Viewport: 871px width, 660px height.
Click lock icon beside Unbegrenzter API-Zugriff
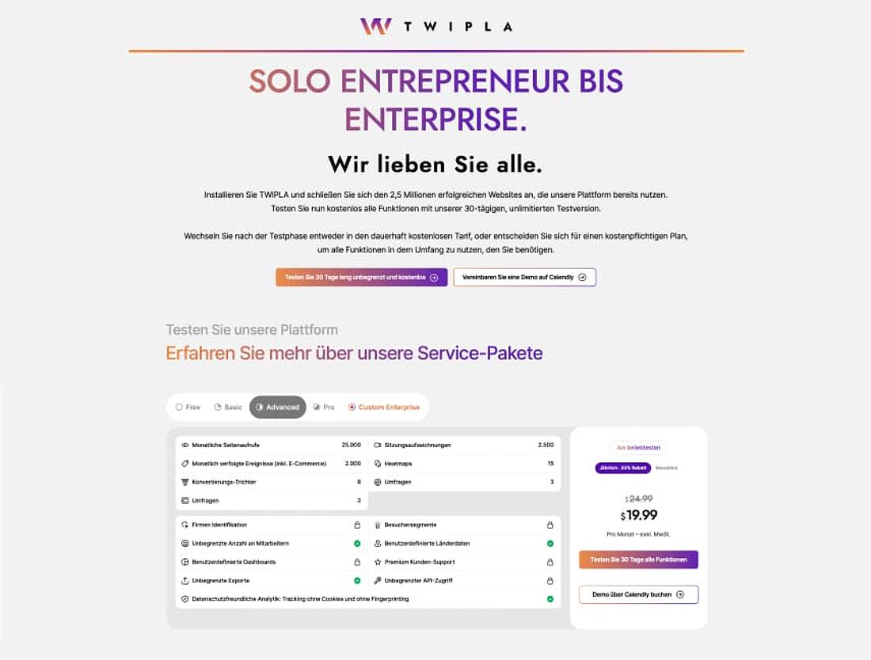point(550,581)
